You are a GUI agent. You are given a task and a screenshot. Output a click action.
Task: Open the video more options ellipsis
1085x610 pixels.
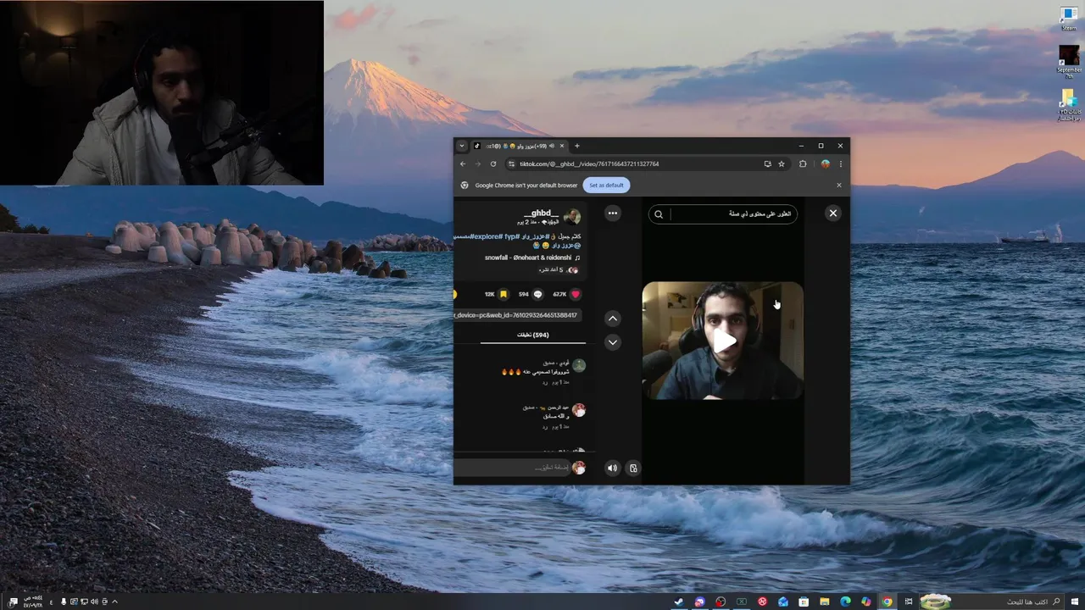613,213
